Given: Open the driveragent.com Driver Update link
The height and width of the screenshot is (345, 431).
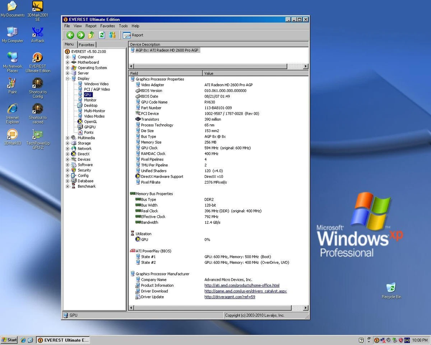Looking at the screenshot, I should 230,297.
